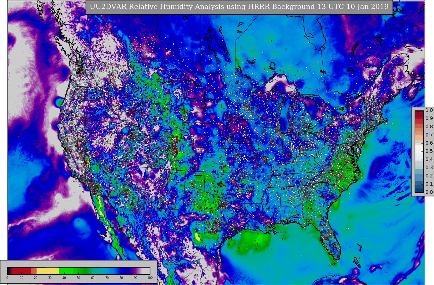The width and height of the screenshot is (434, 285).
Task: Click the 50 tick on the humidity colorbar
Action: [79, 278]
